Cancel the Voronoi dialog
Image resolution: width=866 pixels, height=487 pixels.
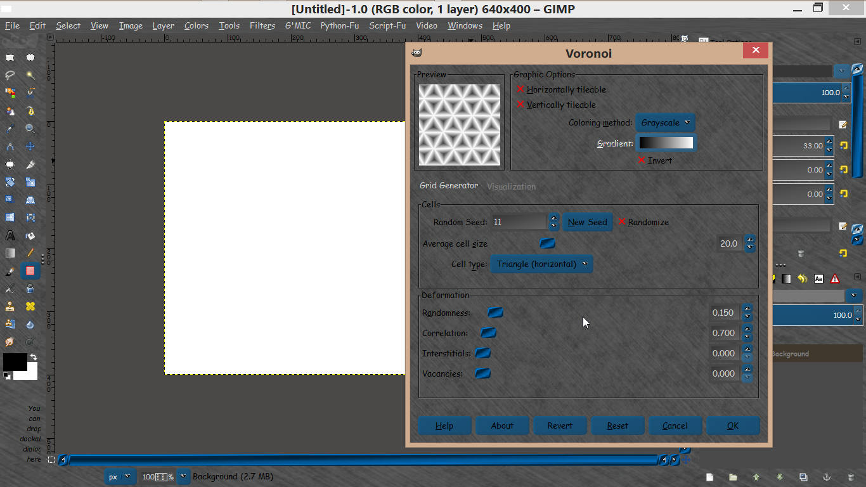(675, 425)
